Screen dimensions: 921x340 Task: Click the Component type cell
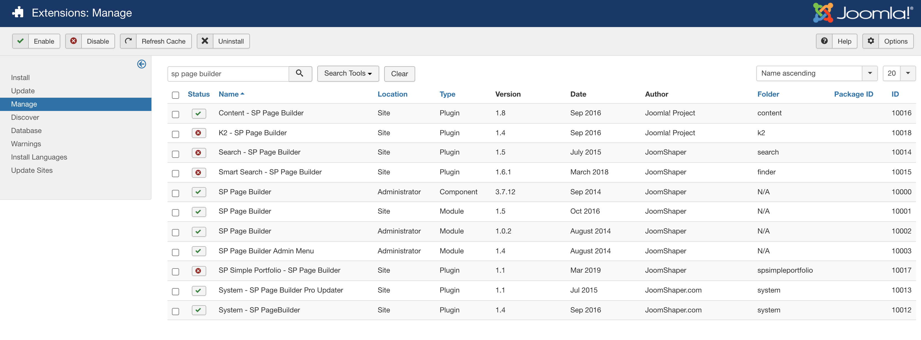coord(458,192)
